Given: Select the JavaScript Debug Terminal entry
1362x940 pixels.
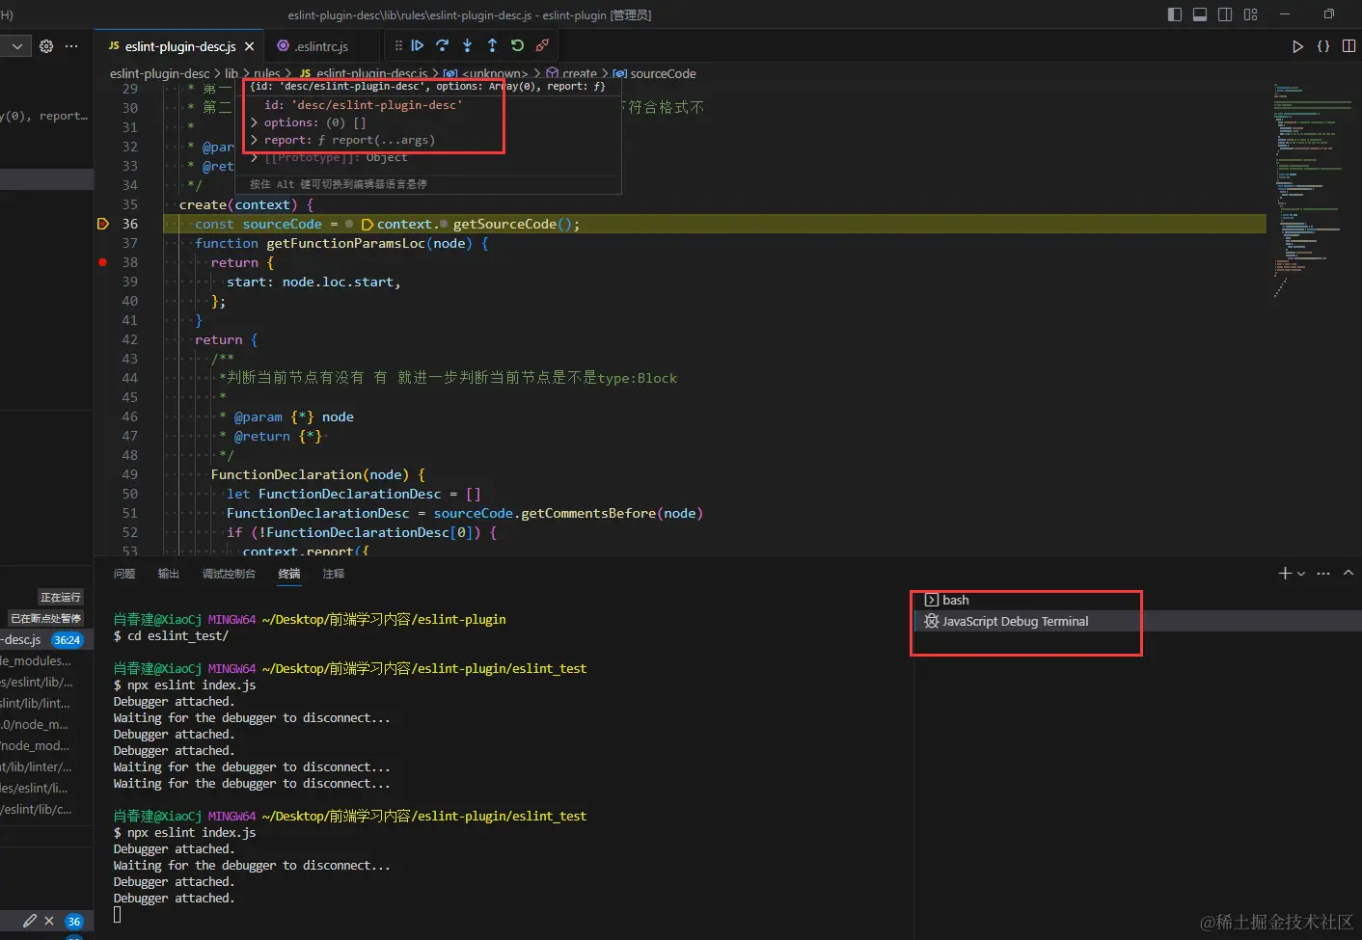Looking at the screenshot, I should (1138, 621).
